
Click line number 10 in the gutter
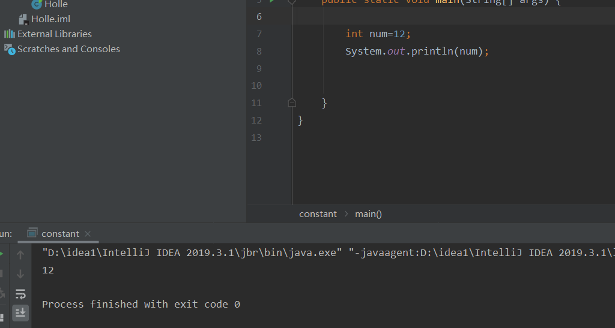(x=256, y=86)
